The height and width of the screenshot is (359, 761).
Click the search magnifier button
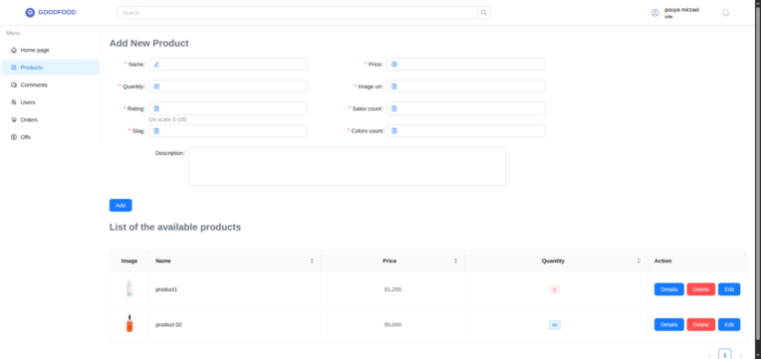pyautogui.click(x=484, y=13)
